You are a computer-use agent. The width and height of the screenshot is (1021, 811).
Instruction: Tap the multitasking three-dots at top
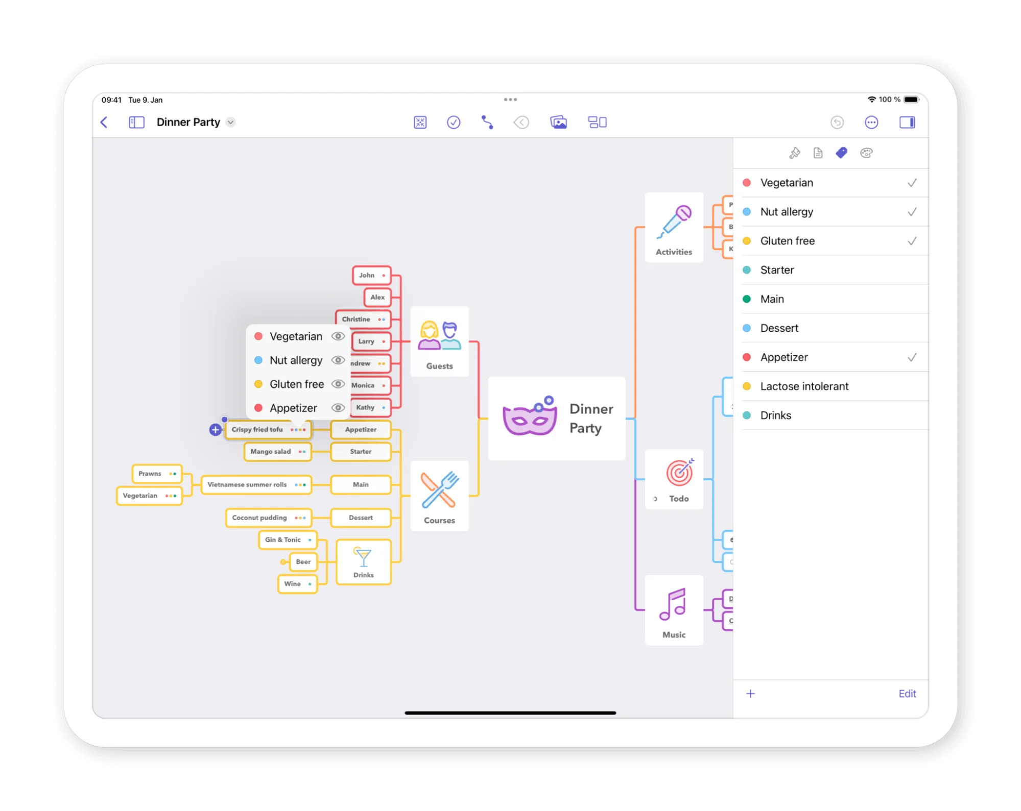coord(510,100)
